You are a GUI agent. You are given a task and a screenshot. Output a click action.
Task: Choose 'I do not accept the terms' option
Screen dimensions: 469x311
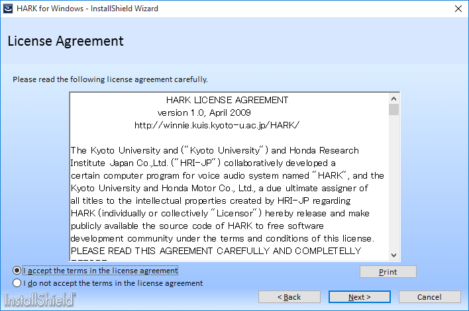point(17,283)
